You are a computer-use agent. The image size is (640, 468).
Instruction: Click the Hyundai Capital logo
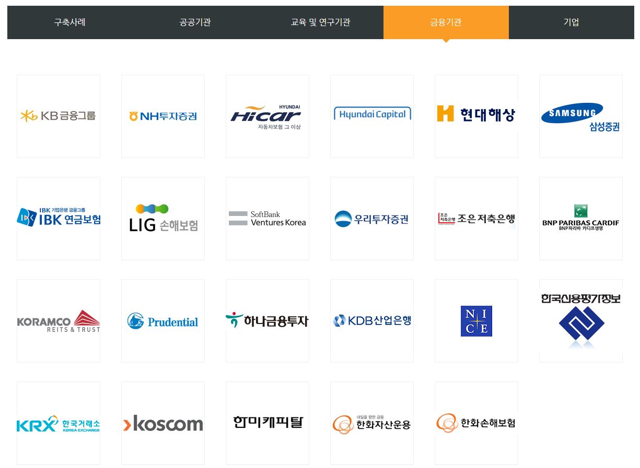(372, 115)
